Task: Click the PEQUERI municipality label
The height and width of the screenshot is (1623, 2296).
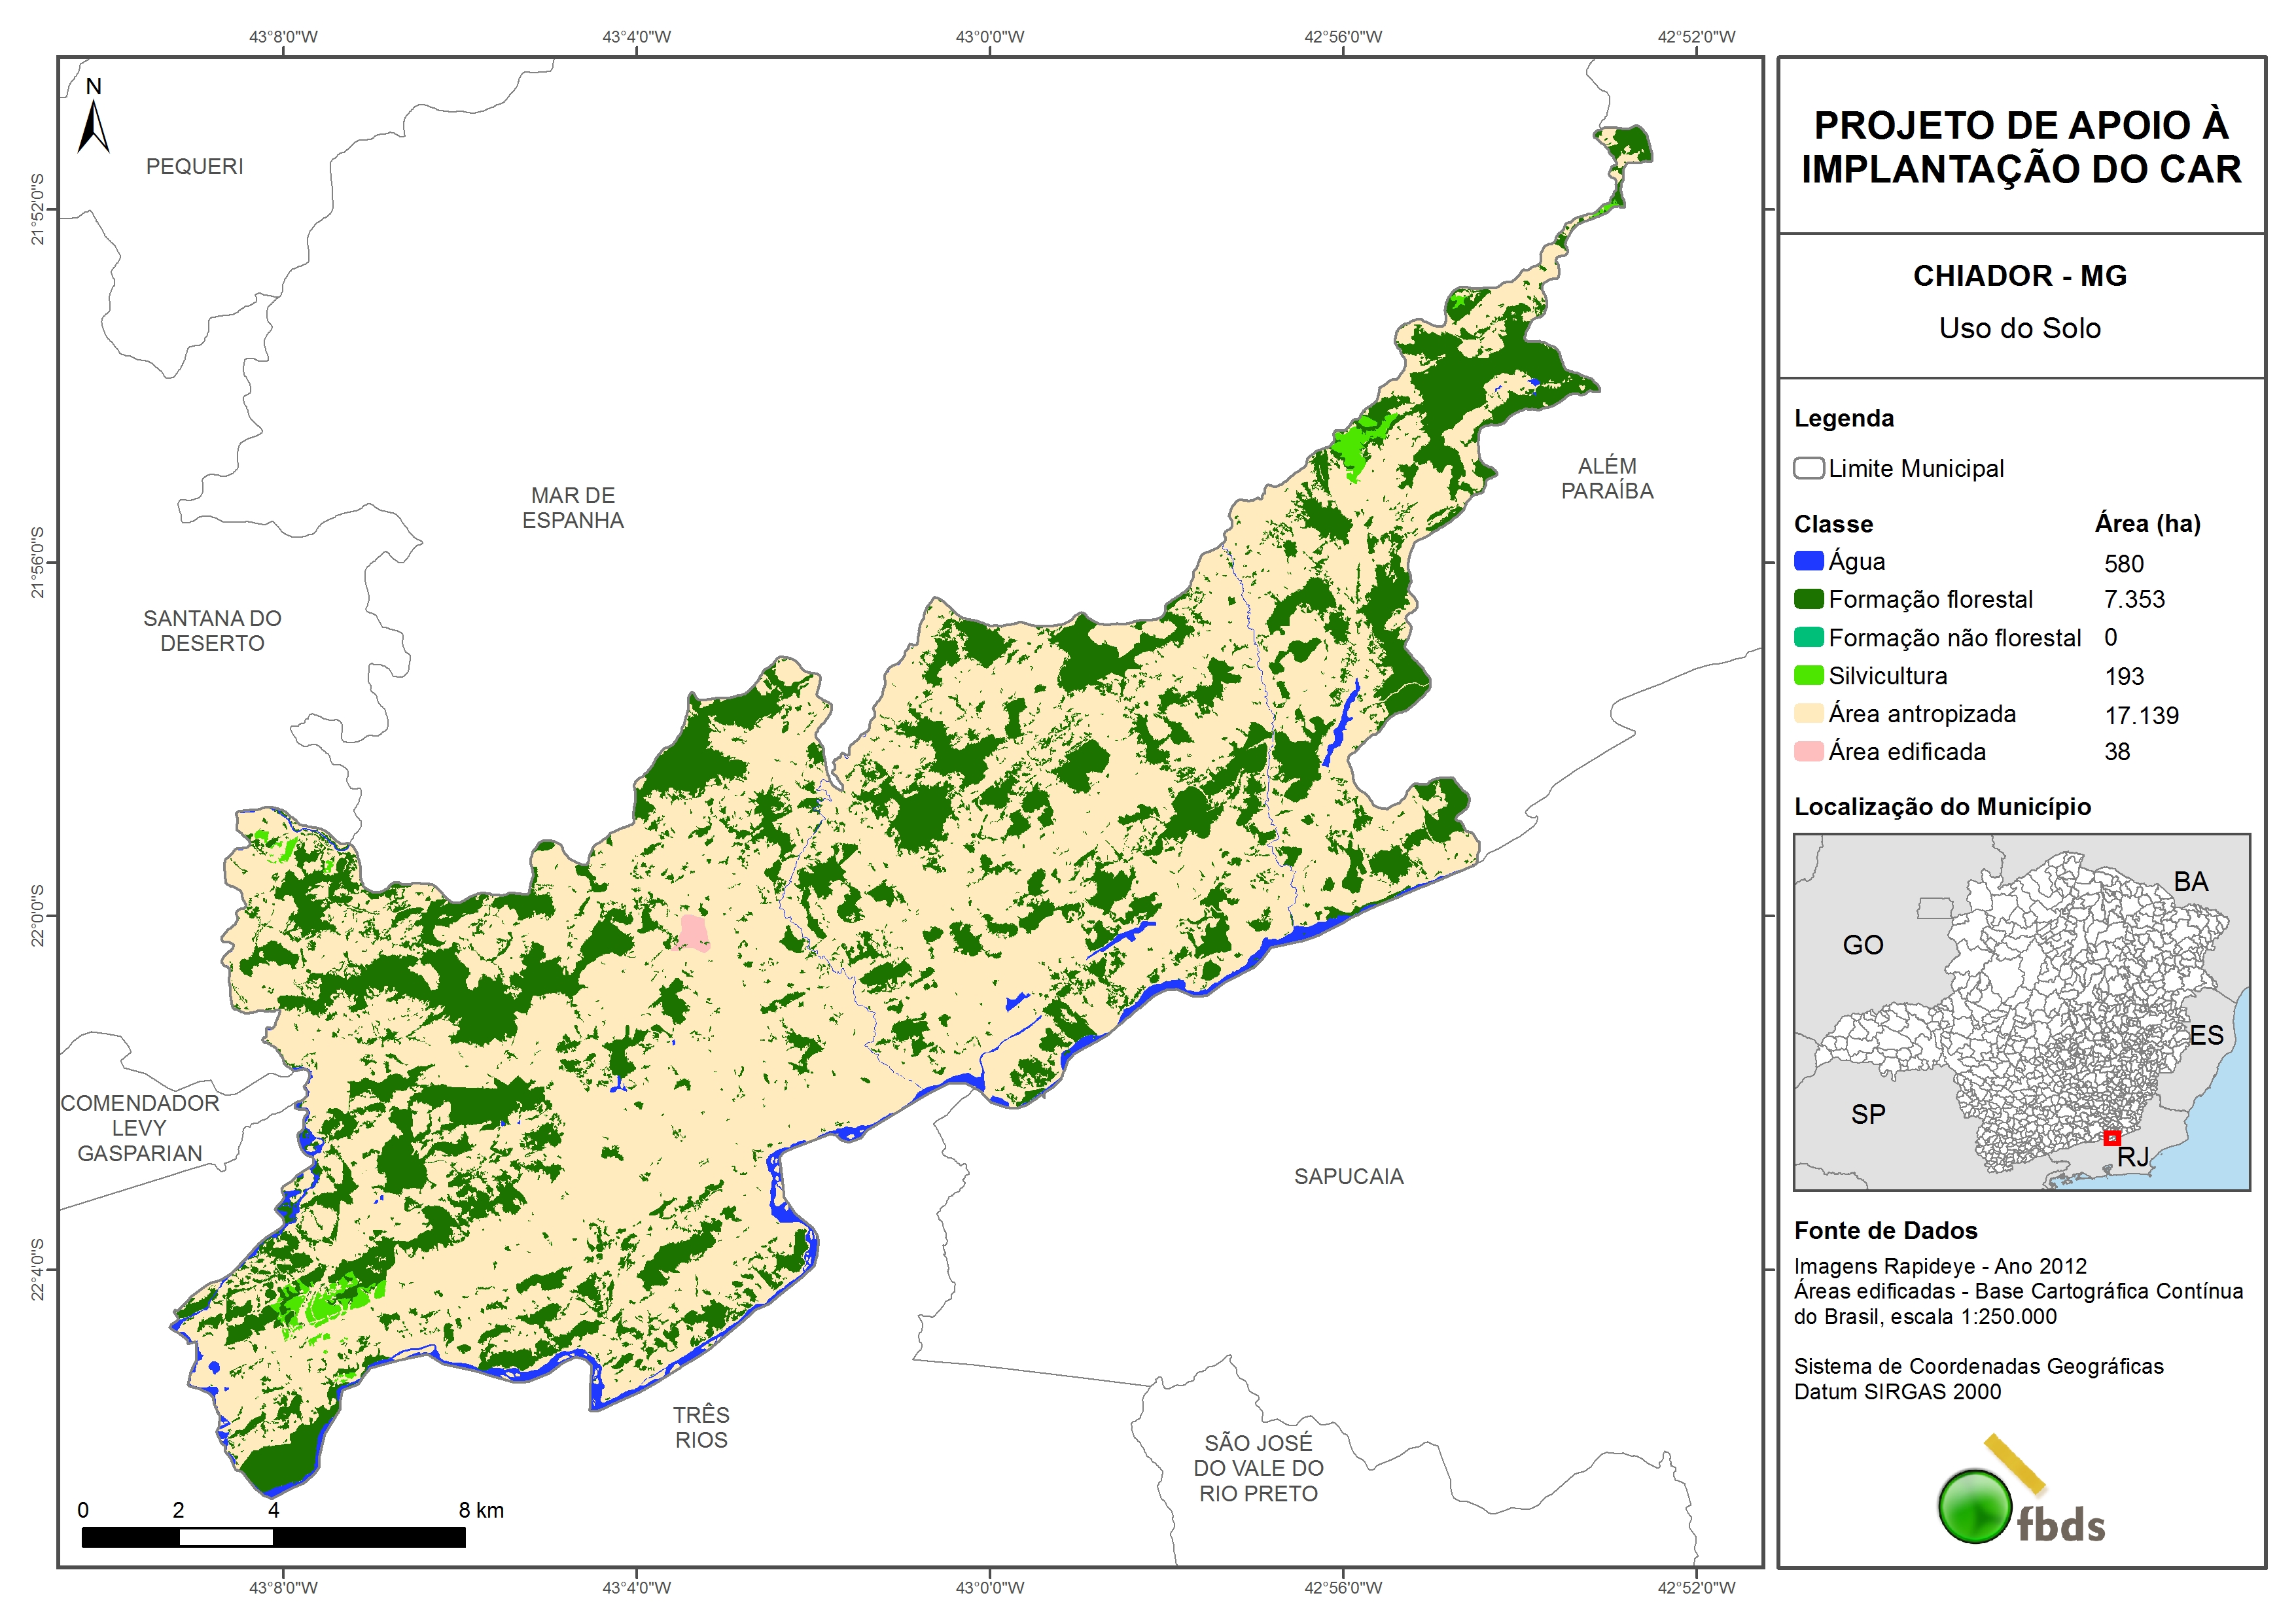Action: pos(195,166)
